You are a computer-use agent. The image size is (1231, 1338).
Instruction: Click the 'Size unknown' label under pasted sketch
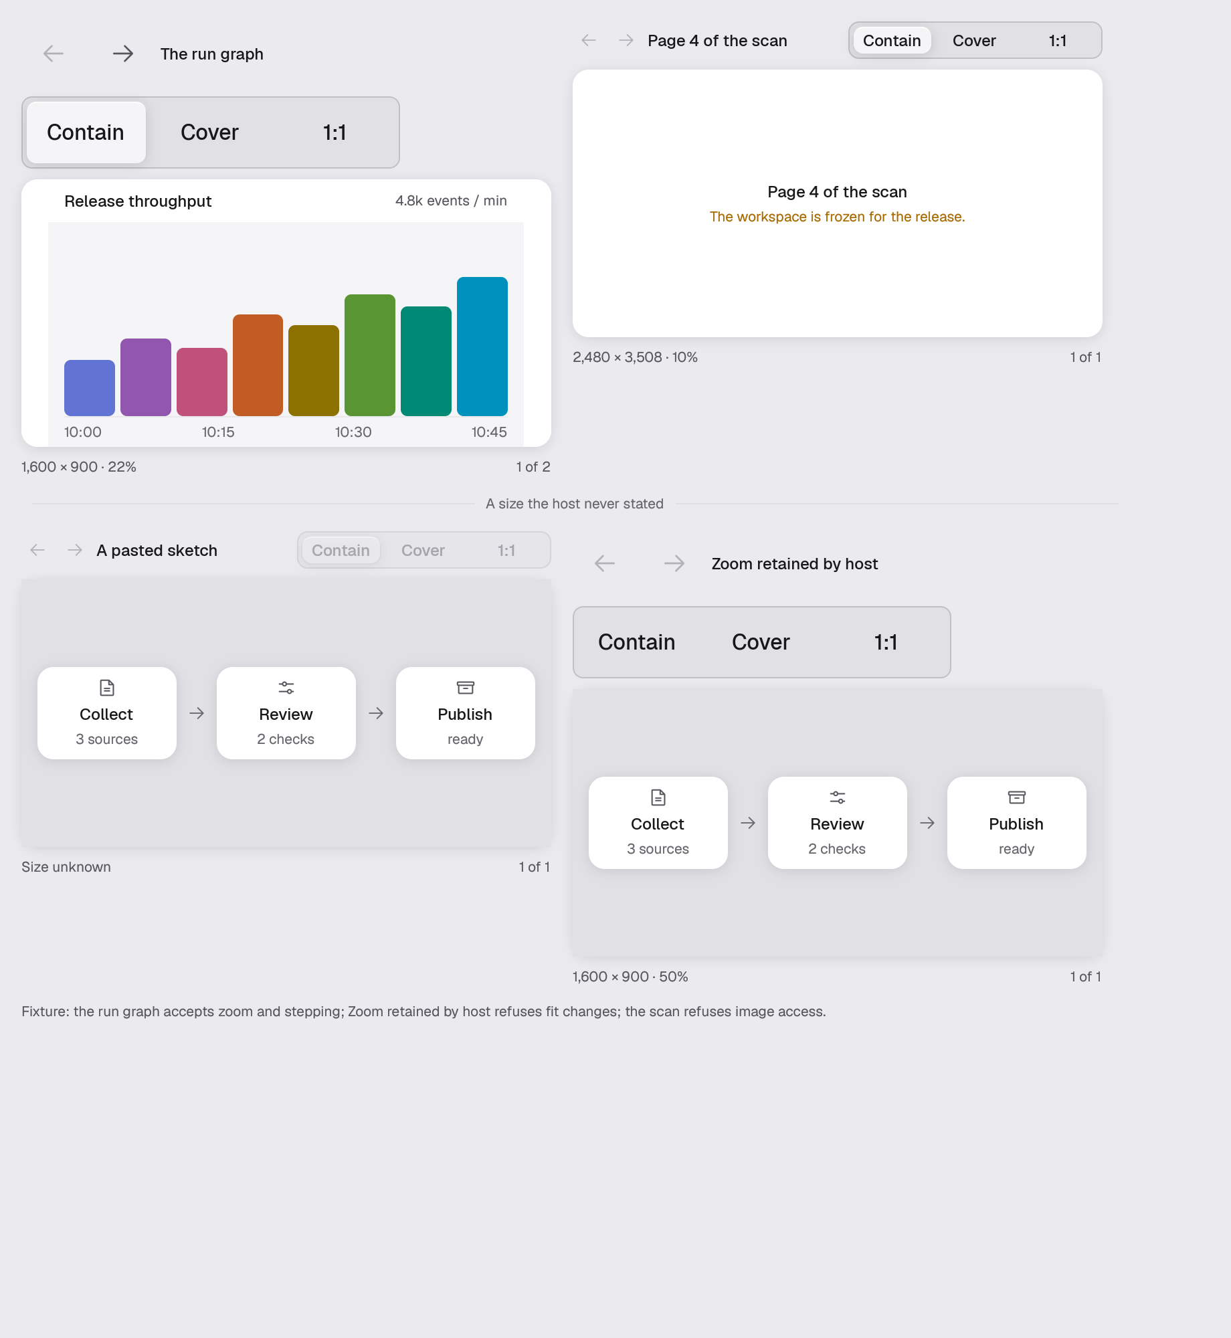[x=66, y=867]
